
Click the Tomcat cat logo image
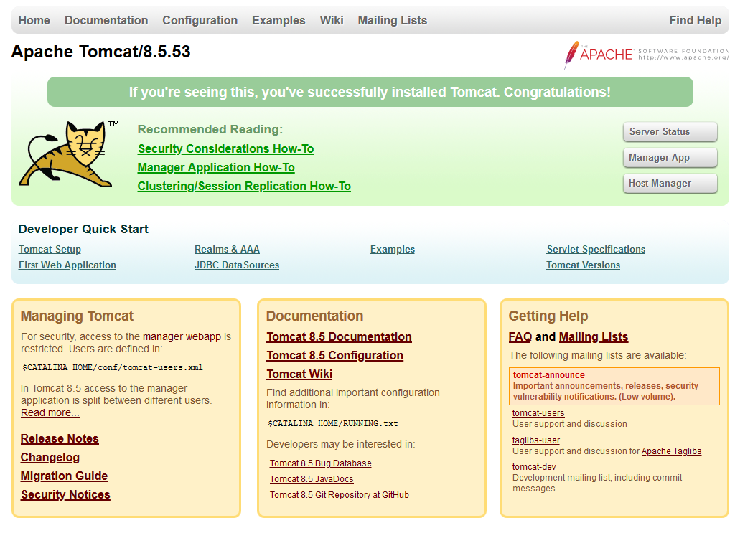coord(69,154)
